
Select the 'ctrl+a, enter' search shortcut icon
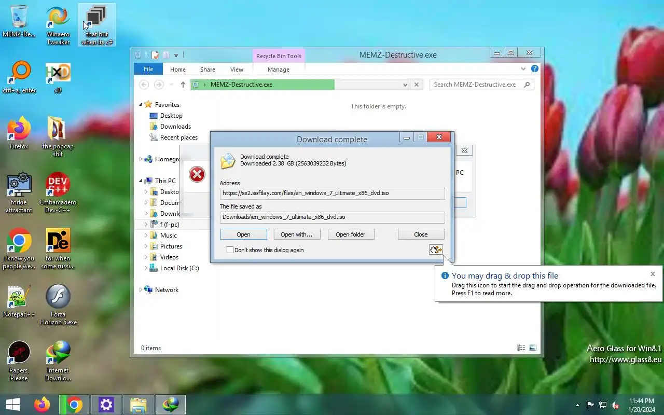[19, 77]
